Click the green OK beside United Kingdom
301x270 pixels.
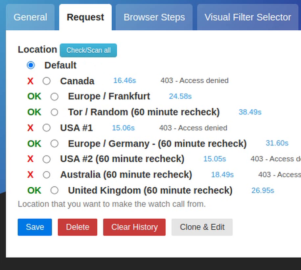[x=35, y=190]
